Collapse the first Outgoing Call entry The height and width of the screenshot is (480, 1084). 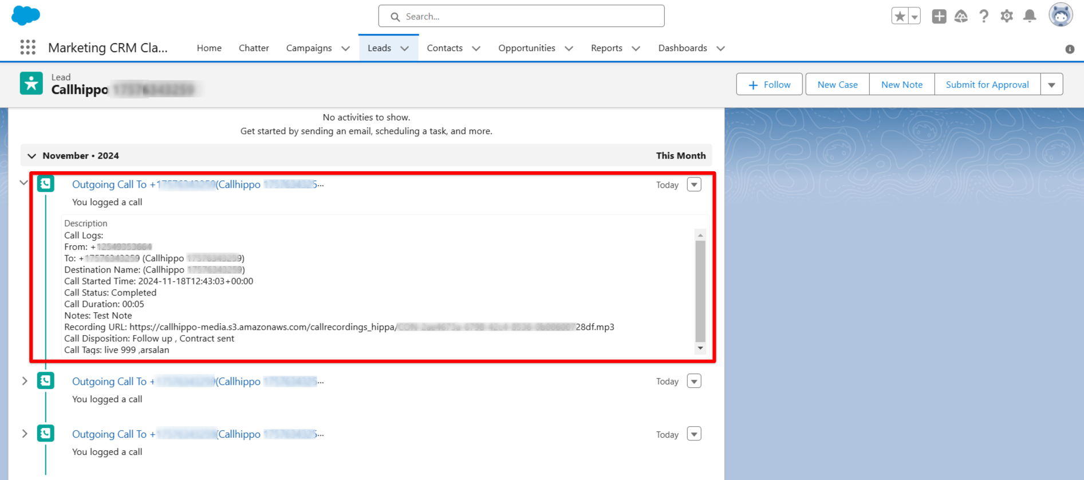click(23, 183)
